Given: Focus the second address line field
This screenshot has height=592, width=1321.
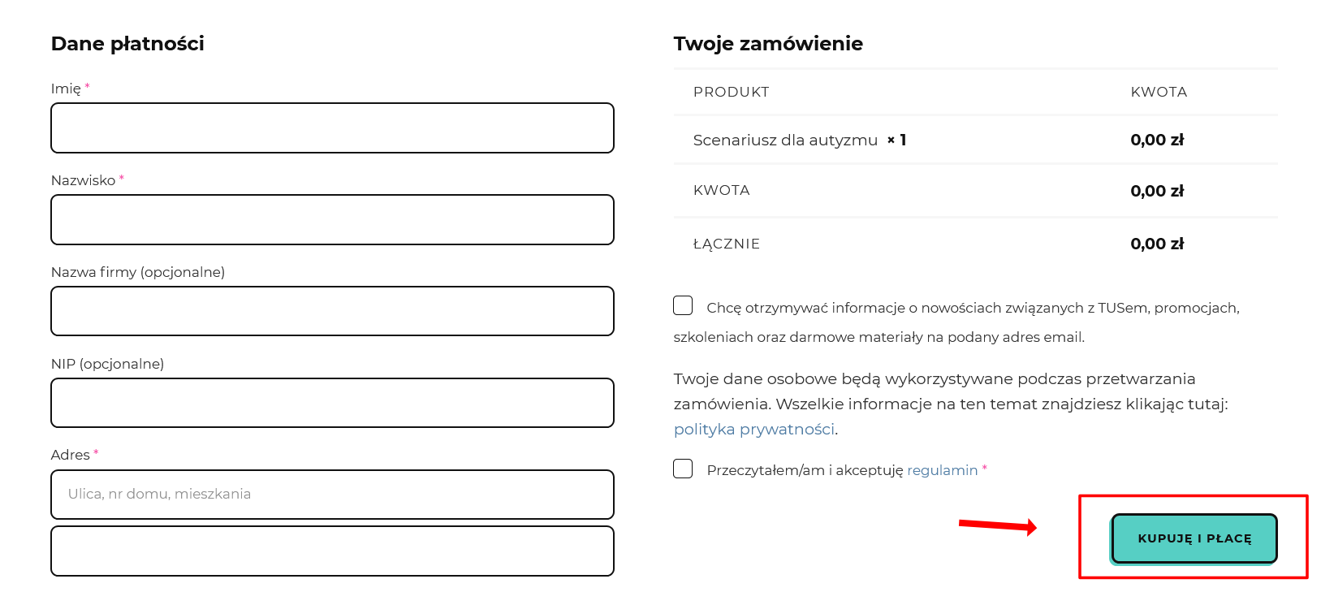Looking at the screenshot, I should (332, 551).
